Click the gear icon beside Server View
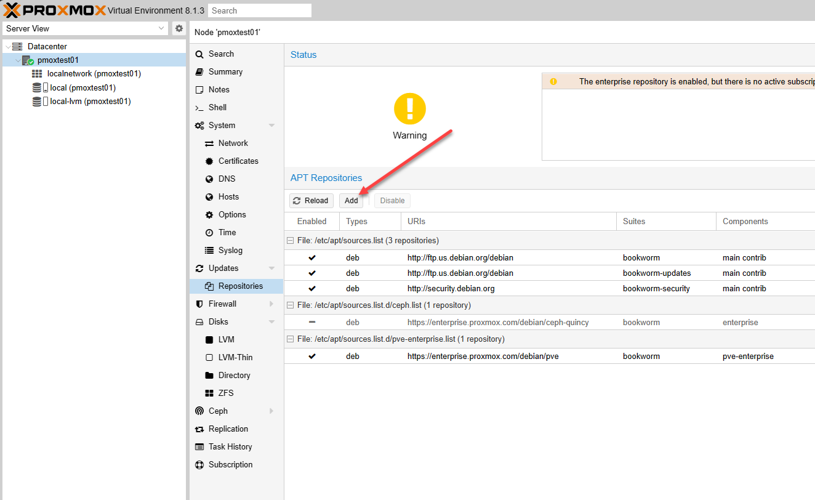The image size is (815, 500). click(179, 28)
